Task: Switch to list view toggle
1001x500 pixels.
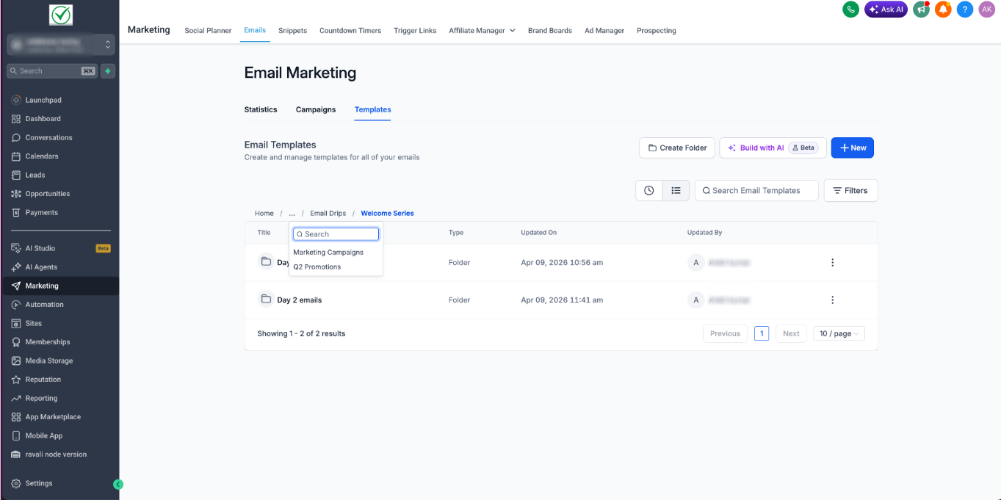Action: tap(676, 190)
